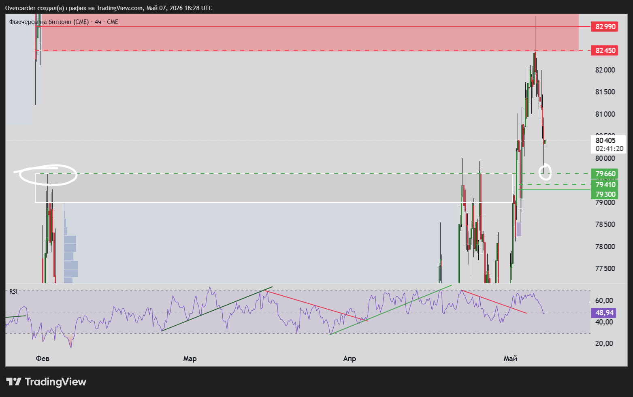Click the Апр month label on time axis
The width and height of the screenshot is (633, 397).
point(350,359)
